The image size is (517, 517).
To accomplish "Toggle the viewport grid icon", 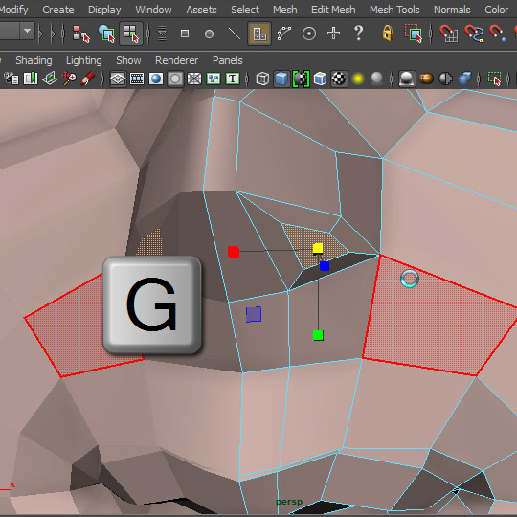I will coord(118,79).
